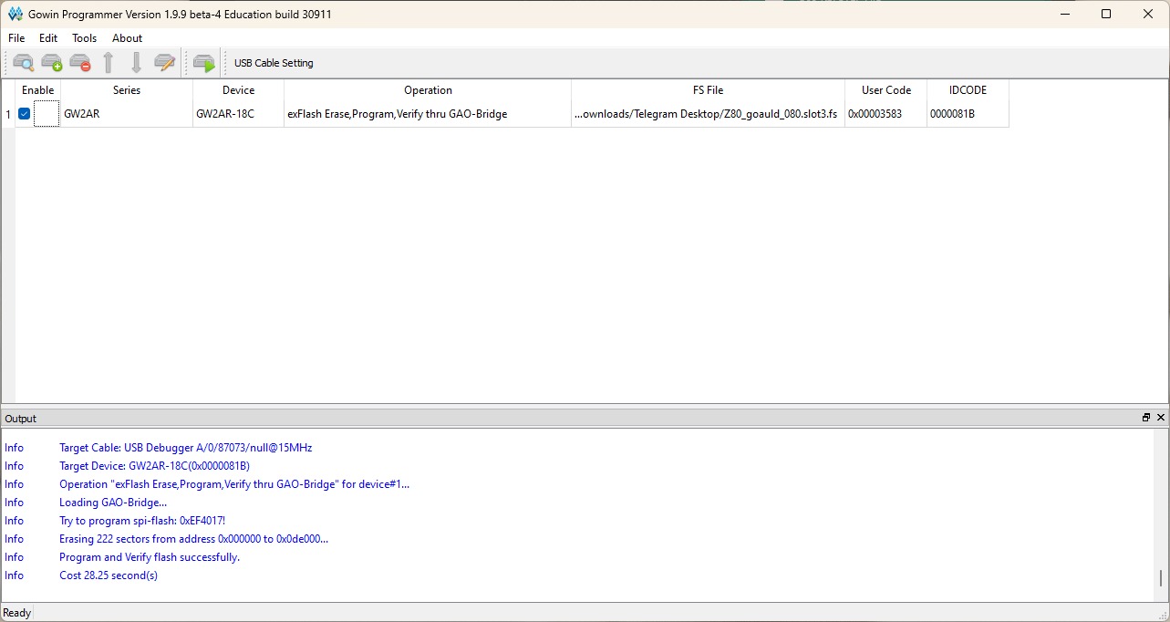The width and height of the screenshot is (1170, 622).
Task: Click the Output panel vertical scrollbar thumb
Action: pos(1160,578)
